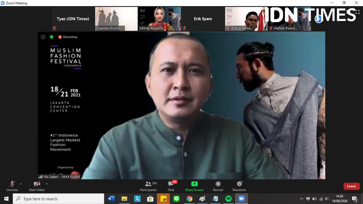The height and width of the screenshot is (204, 363).
Task: Show hidden system tray icons
Action: 301,199
